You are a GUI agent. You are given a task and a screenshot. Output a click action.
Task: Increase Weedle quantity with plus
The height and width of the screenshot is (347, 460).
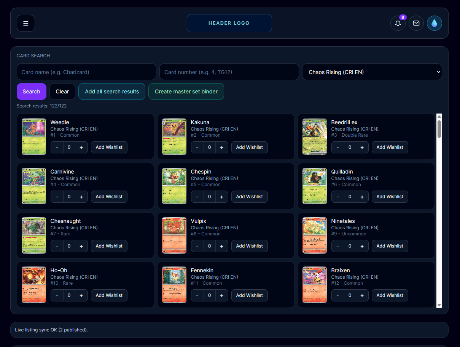[x=81, y=147]
